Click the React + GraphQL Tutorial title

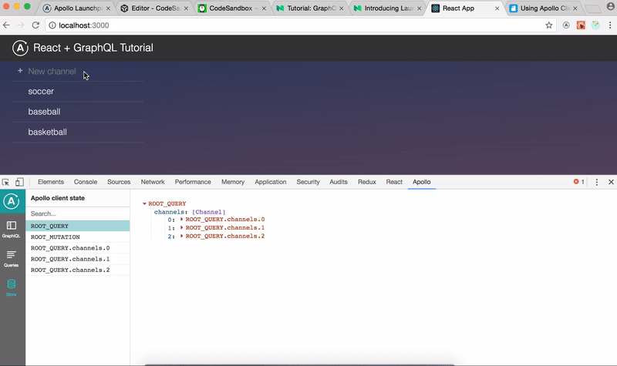[x=93, y=48]
